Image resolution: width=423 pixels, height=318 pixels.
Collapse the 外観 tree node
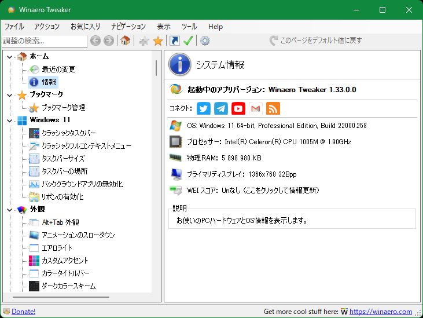pyautogui.click(x=10, y=210)
